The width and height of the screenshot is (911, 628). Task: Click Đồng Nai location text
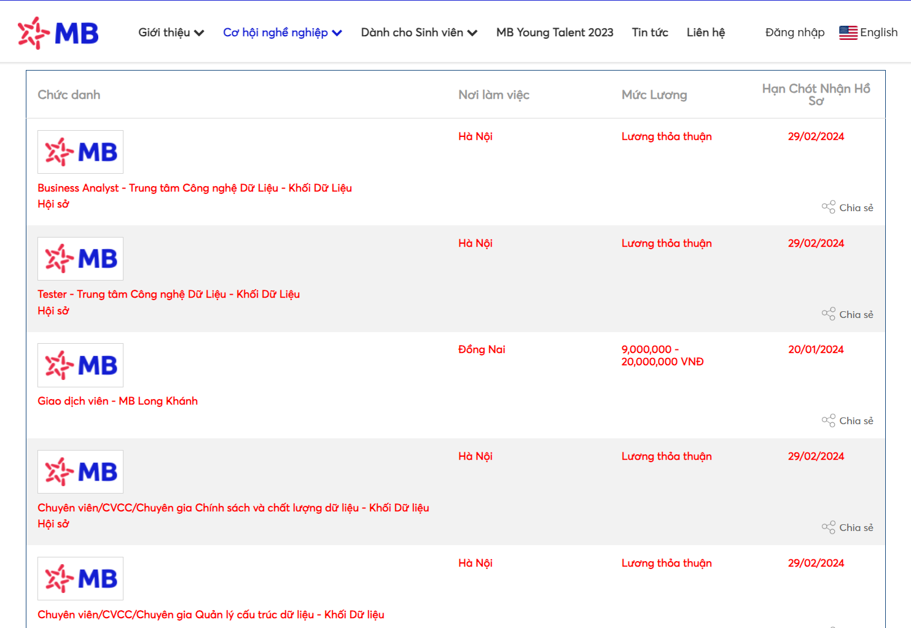tap(482, 349)
